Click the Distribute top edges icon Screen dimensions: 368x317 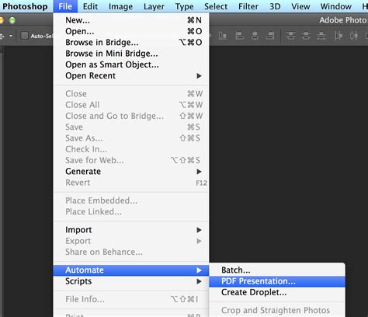(291, 36)
